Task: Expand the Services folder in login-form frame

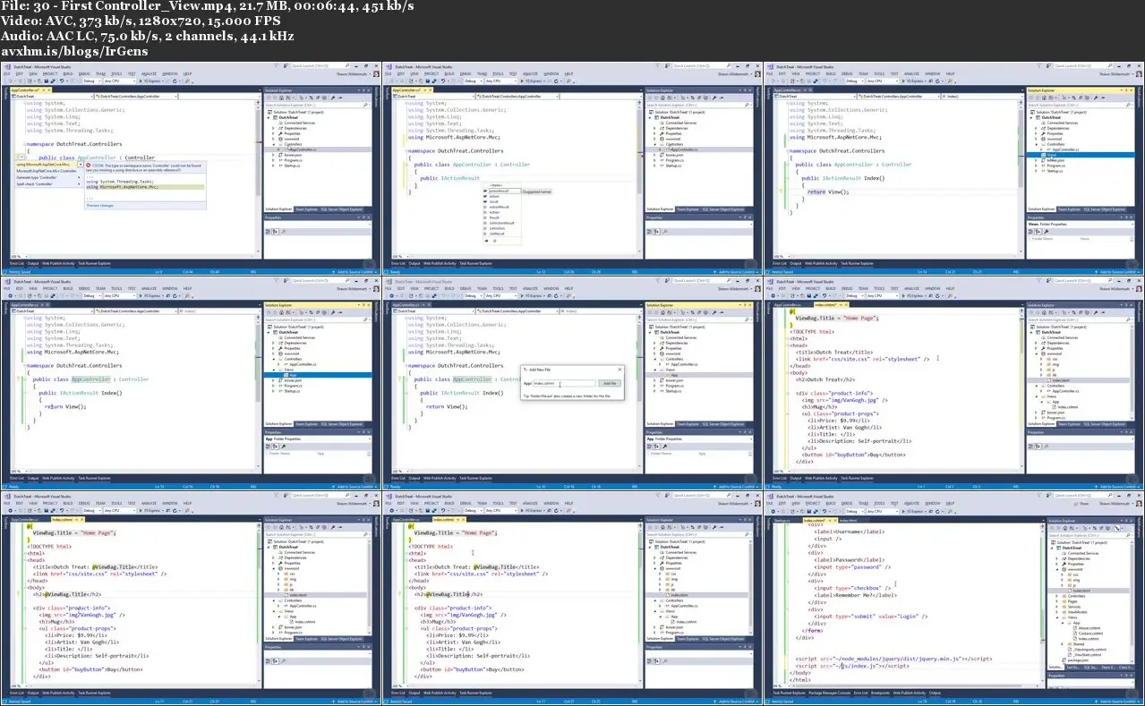Action: [x=1056, y=607]
